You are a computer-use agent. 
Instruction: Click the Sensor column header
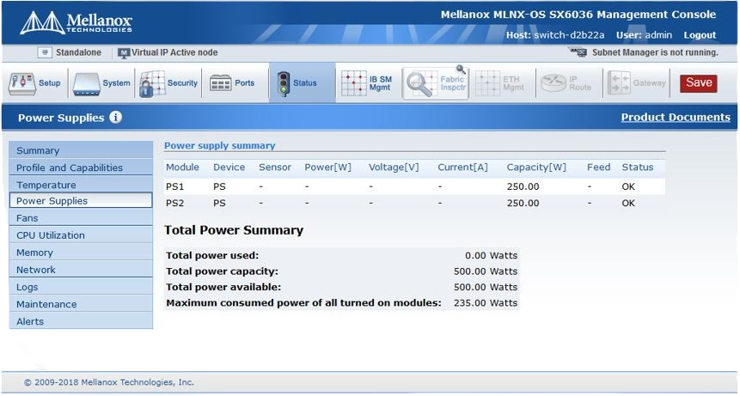275,168
